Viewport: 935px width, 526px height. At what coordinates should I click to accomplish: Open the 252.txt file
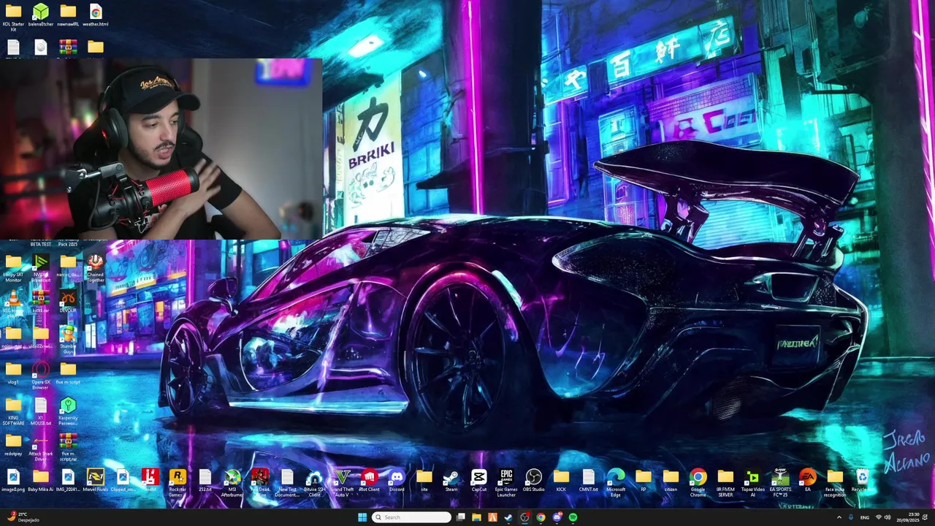pyautogui.click(x=205, y=481)
